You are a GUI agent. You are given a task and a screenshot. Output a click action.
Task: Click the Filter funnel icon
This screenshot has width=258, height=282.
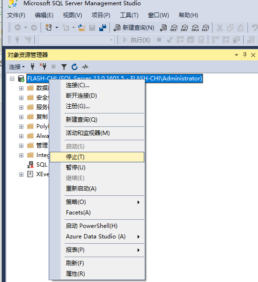pos(64,67)
